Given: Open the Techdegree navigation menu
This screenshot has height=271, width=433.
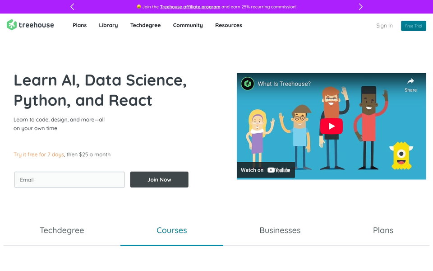Looking at the screenshot, I should 146,25.
